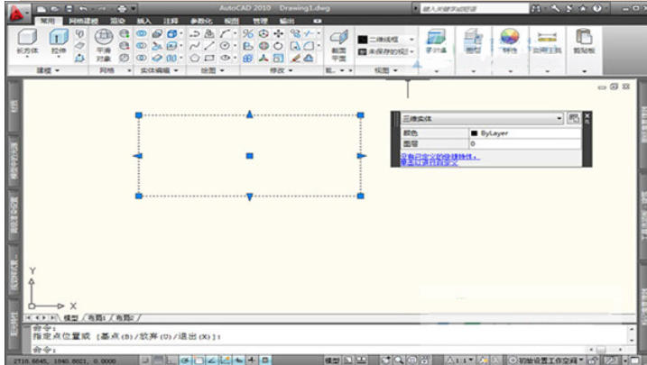The width and height of the screenshot is (647, 365).
Task: Click the 拉伸 extrude tool
Action: coord(60,41)
